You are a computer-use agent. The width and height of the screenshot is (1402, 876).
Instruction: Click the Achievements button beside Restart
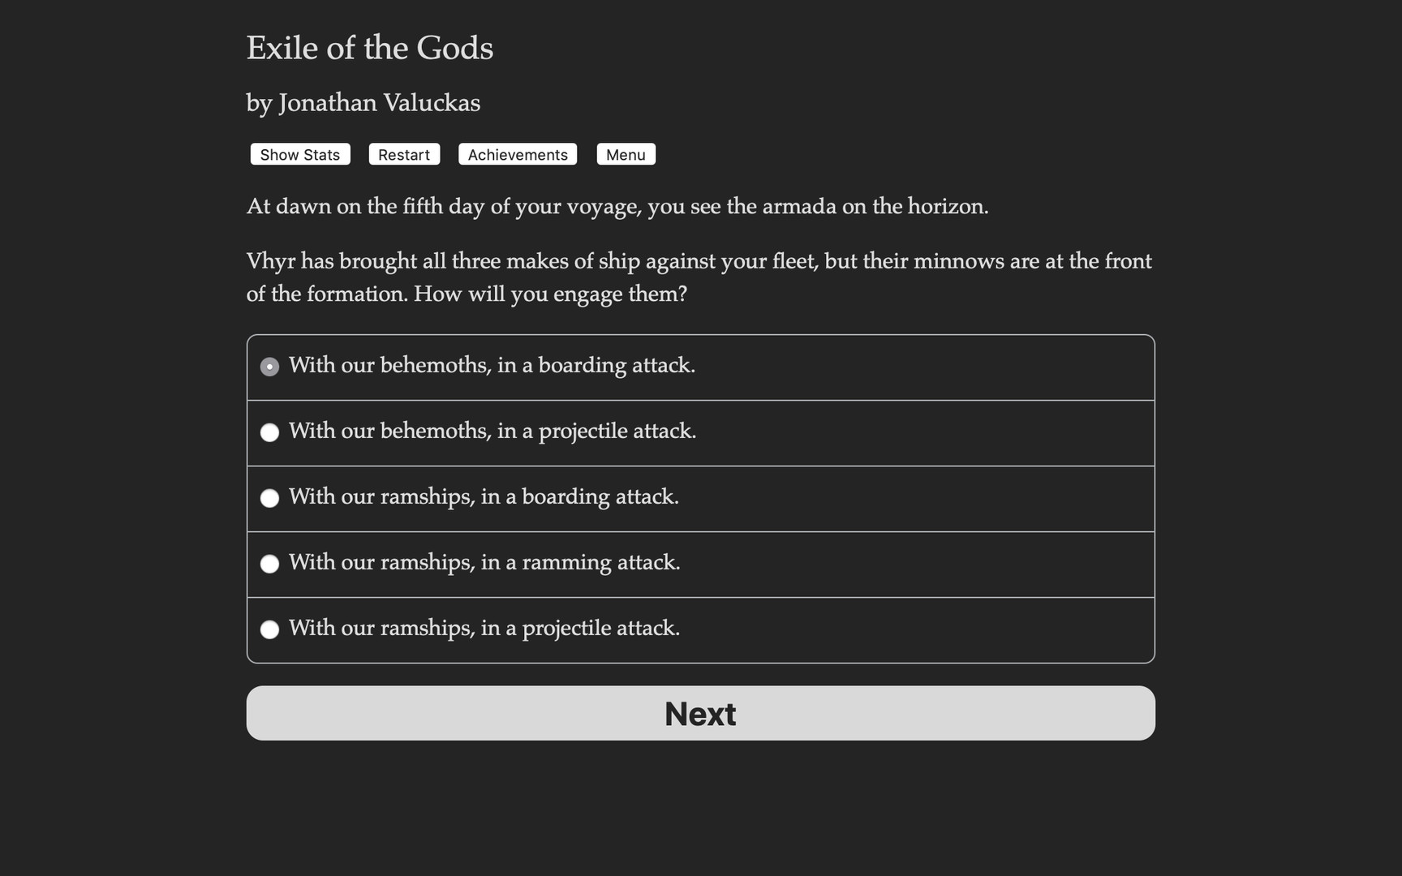(x=517, y=154)
